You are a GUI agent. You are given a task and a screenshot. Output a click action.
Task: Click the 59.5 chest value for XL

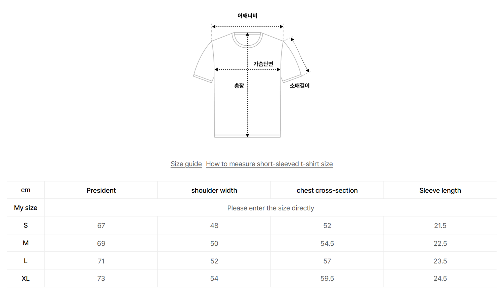(x=327, y=279)
